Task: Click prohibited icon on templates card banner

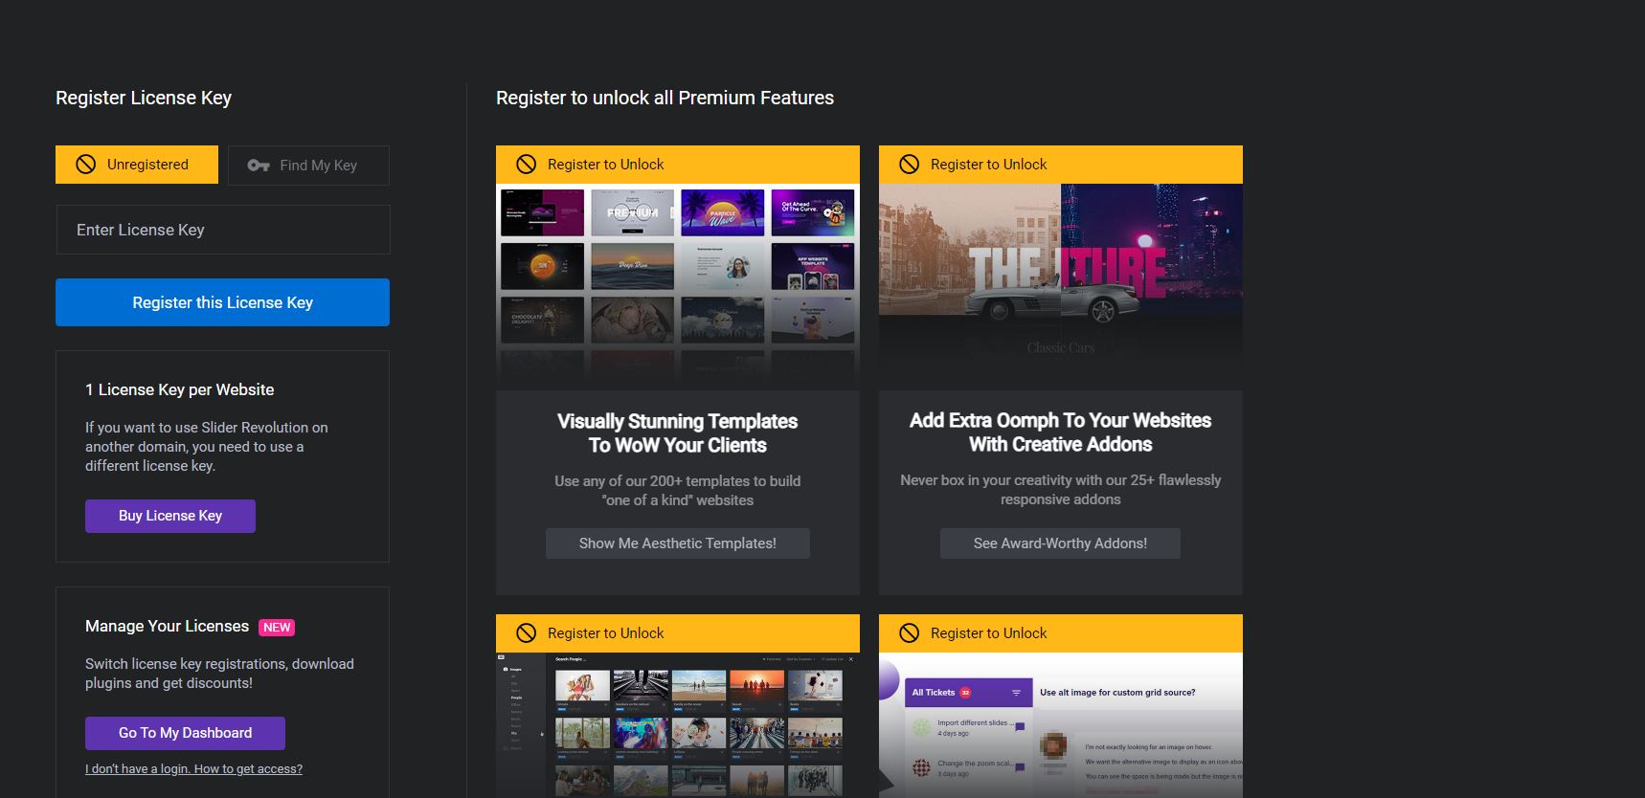Action: 527,165
